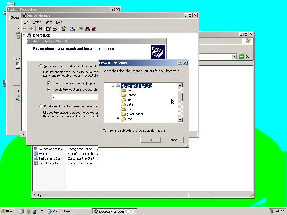Click the Windows flag logo in Control Panel
This screenshot has height=215, width=287.
pos(248,41)
